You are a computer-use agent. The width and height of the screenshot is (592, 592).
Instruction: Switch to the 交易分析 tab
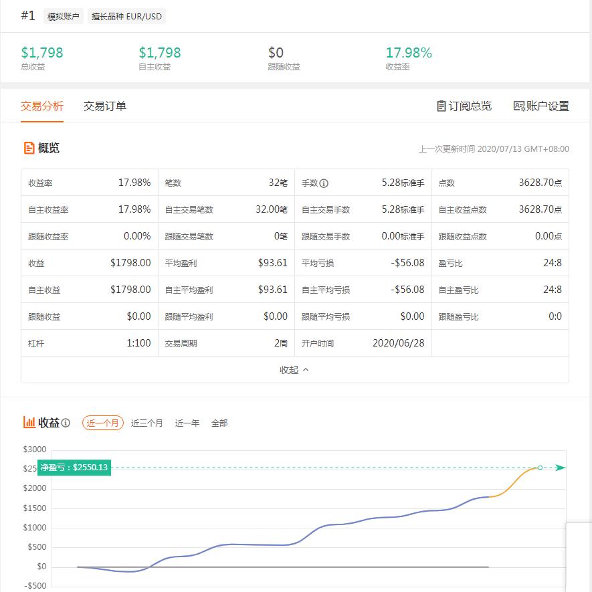(x=42, y=106)
